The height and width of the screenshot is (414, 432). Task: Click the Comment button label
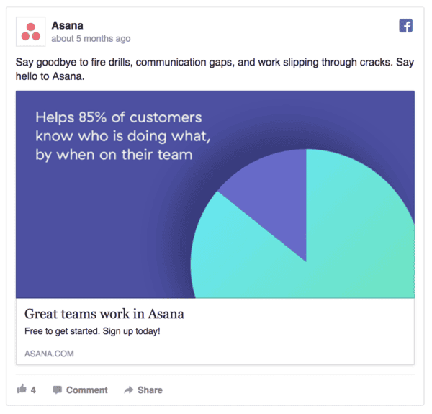[87, 390]
